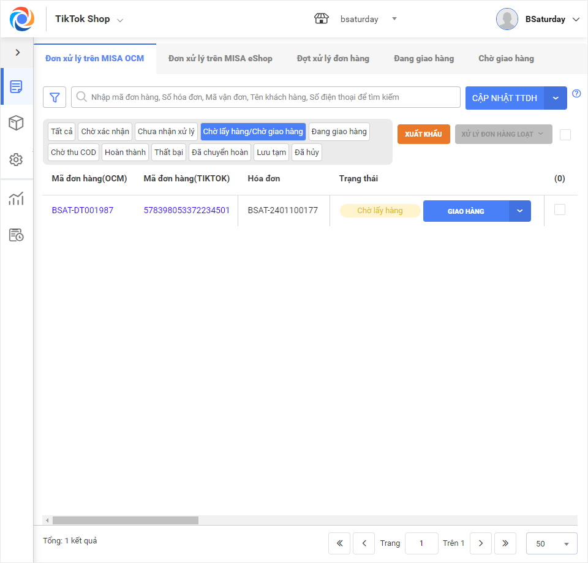
Task: Go to the previous page
Action: (x=364, y=543)
